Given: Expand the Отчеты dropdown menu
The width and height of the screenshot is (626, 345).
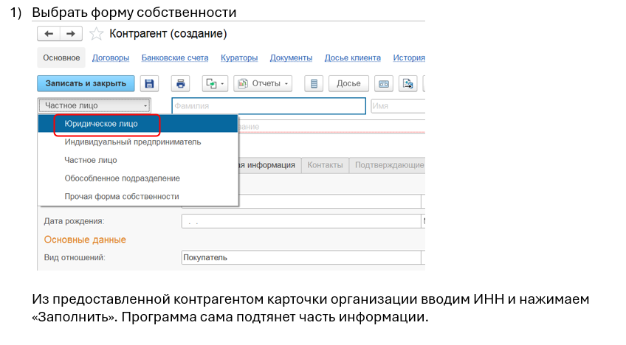Looking at the screenshot, I should (264, 83).
